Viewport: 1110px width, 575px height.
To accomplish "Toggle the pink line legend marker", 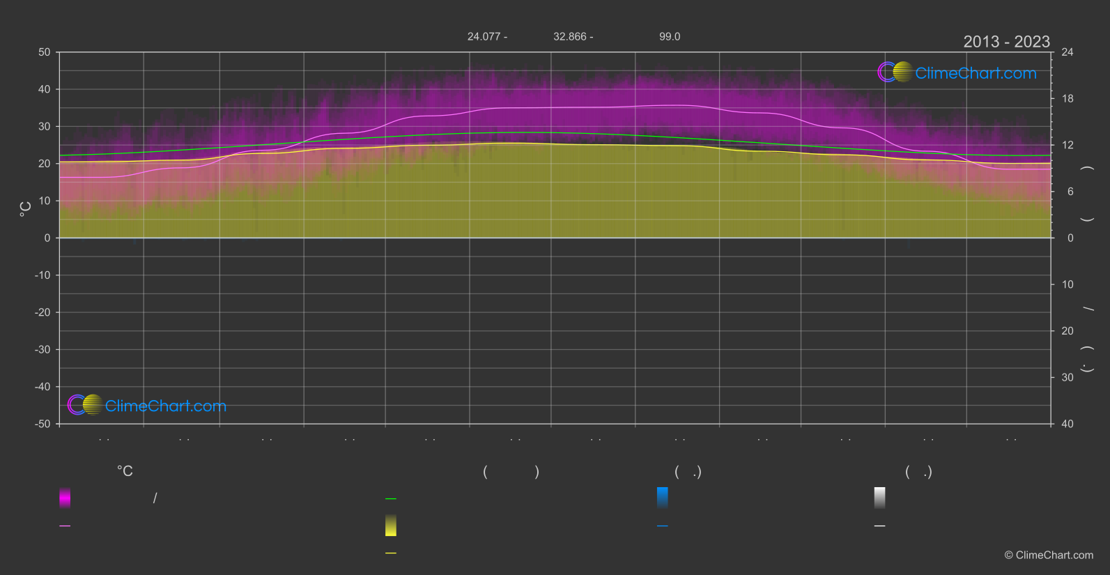I will coord(65,526).
